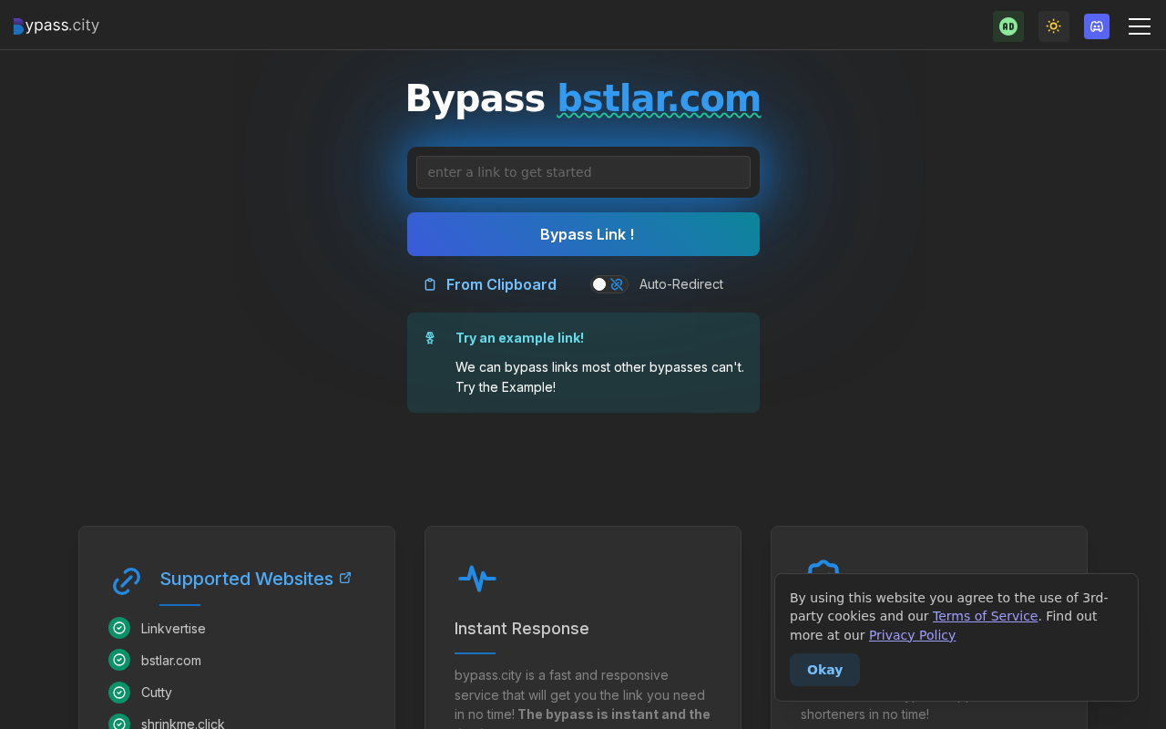1166x729 pixels.
Task: Open the Terms of Service link
Action: coord(985,616)
